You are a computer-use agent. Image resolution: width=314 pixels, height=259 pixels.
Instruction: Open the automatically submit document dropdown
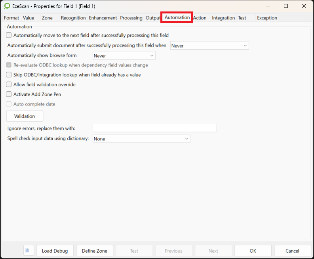[x=209, y=46]
